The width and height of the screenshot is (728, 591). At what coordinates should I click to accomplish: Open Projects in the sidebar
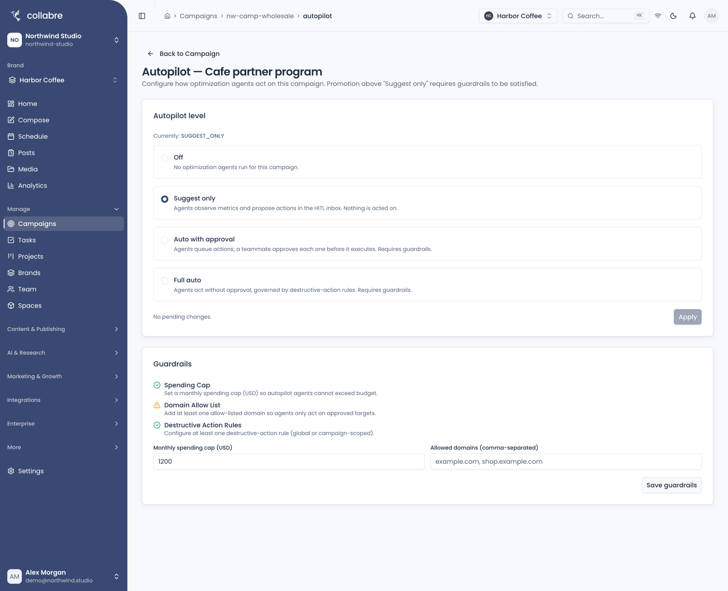click(x=64, y=256)
